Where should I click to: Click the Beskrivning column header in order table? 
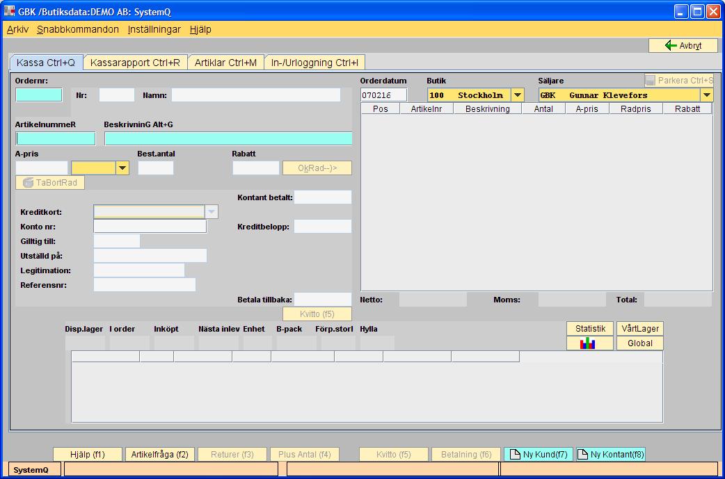click(487, 109)
